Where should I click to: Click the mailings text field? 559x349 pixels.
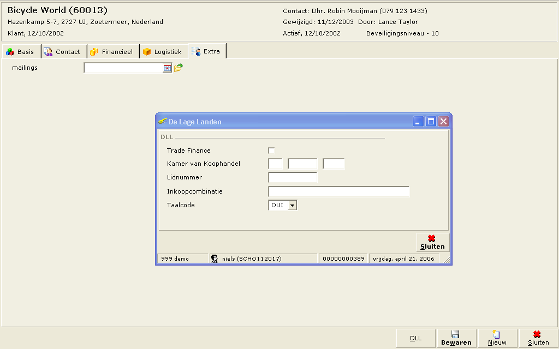pyautogui.click(x=123, y=68)
